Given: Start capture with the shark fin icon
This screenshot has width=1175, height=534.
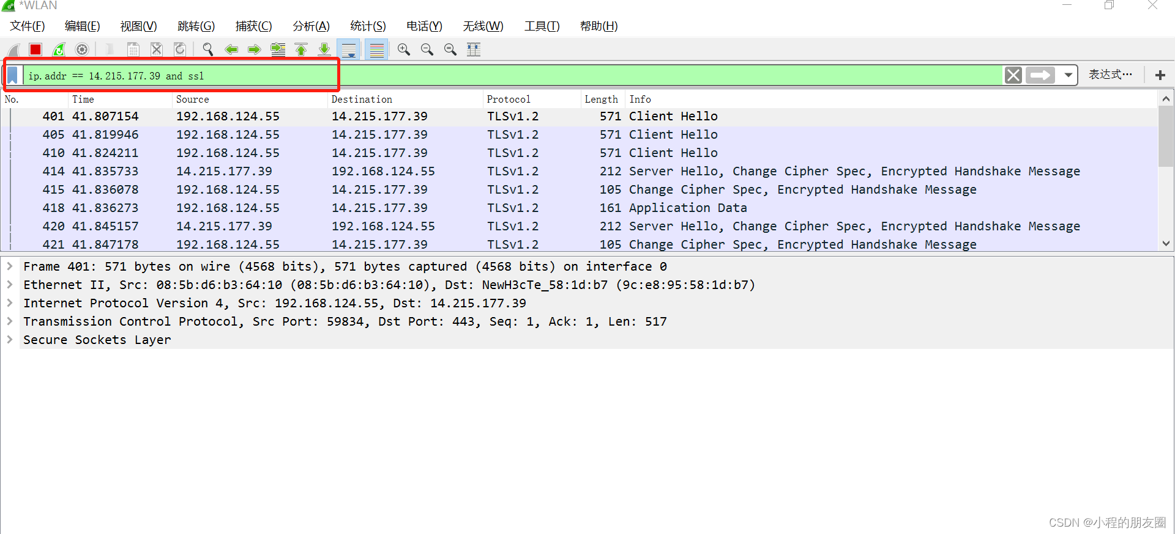Looking at the screenshot, I should [13, 49].
